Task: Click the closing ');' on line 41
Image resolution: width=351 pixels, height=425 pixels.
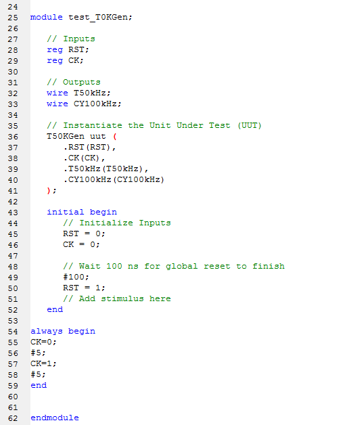Action: 51,191
